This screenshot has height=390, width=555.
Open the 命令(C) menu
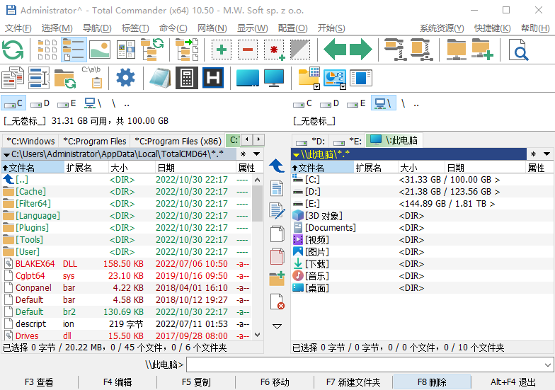click(x=173, y=28)
